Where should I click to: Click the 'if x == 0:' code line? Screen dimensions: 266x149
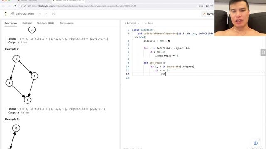point(162,70)
